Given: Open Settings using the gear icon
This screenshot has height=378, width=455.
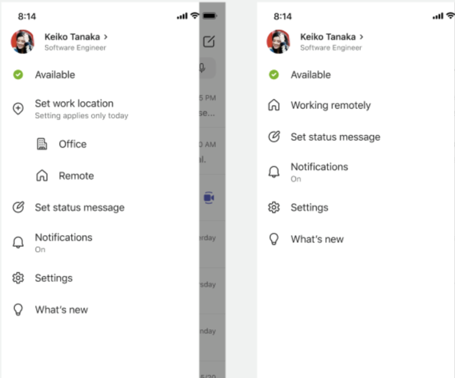Looking at the screenshot, I should point(17,278).
